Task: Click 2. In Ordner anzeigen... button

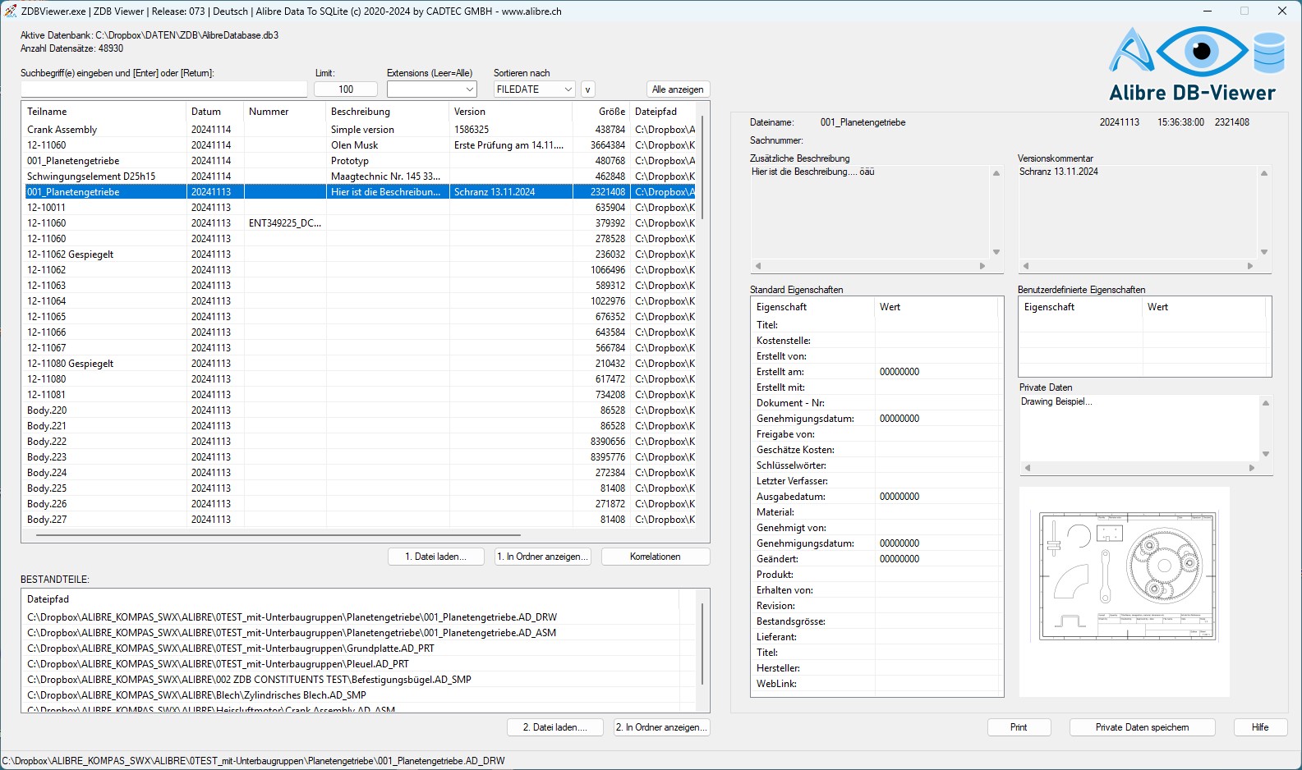Action: tap(662, 727)
